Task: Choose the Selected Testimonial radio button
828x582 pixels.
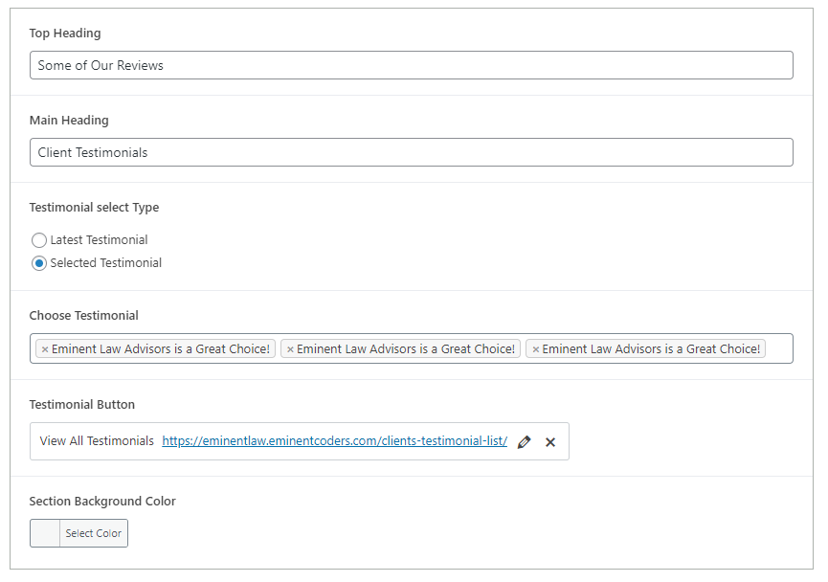Action: (39, 263)
